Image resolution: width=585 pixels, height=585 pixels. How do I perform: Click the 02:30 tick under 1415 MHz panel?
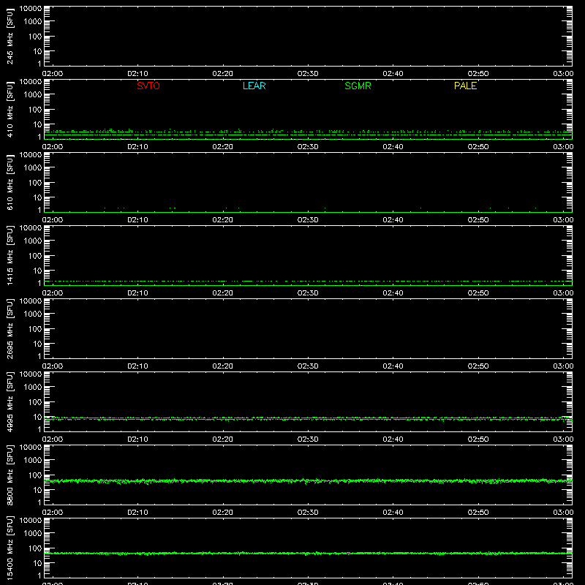[x=308, y=293]
